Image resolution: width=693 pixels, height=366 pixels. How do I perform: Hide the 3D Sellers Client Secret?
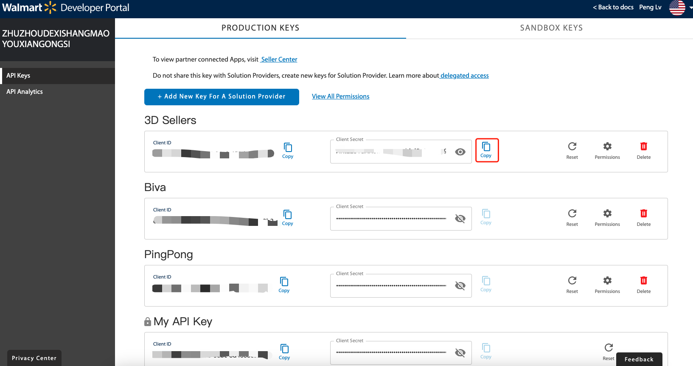[460, 152]
